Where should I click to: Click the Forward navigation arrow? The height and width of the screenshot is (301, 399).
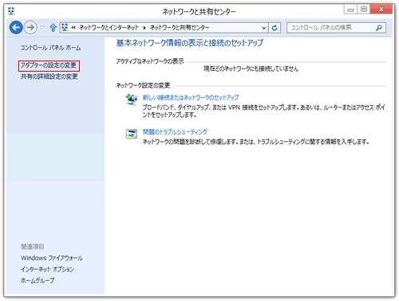[x=30, y=27]
